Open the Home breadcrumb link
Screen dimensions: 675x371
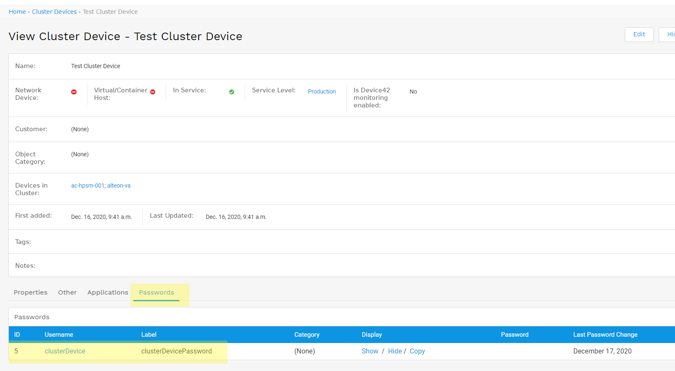tap(17, 12)
